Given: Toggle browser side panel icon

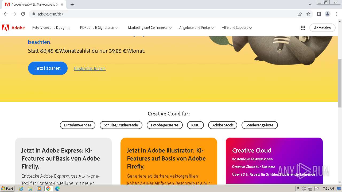Looking at the screenshot, I should (x=319, y=14).
